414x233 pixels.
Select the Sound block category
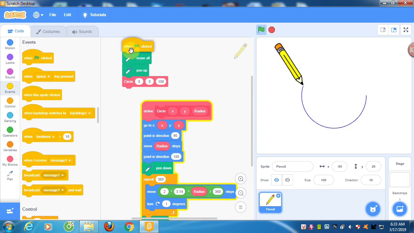[x=10, y=74]
